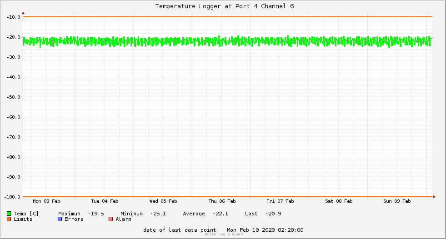The width and height of the screenshot is (446, 239).
Task: Click the orange upper limit line at -10.0
Action: pos(228,17)
